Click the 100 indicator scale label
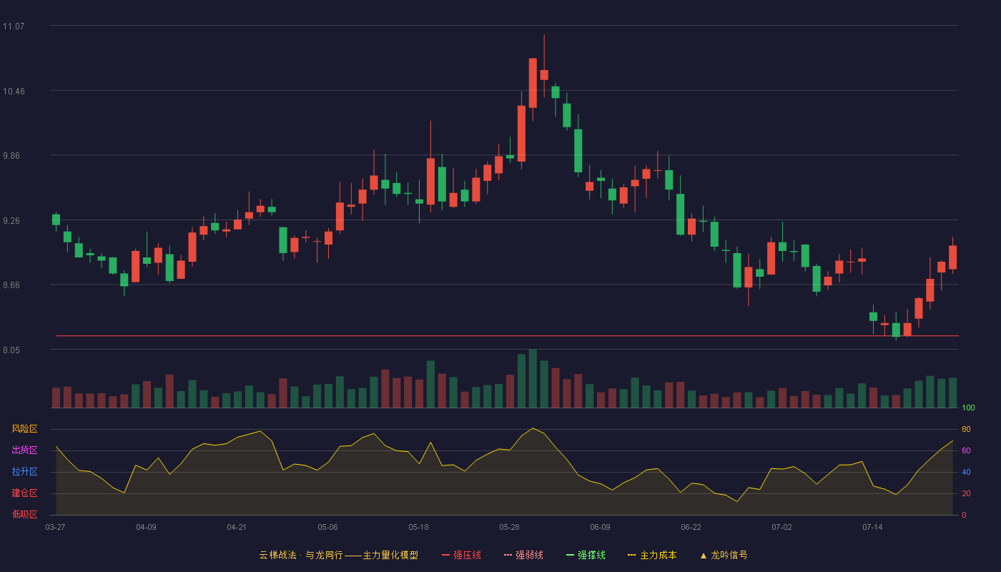 click(x=968, y=408)
